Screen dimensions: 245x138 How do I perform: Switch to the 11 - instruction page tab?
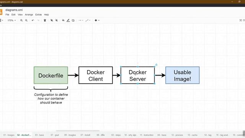click(147, 135)
